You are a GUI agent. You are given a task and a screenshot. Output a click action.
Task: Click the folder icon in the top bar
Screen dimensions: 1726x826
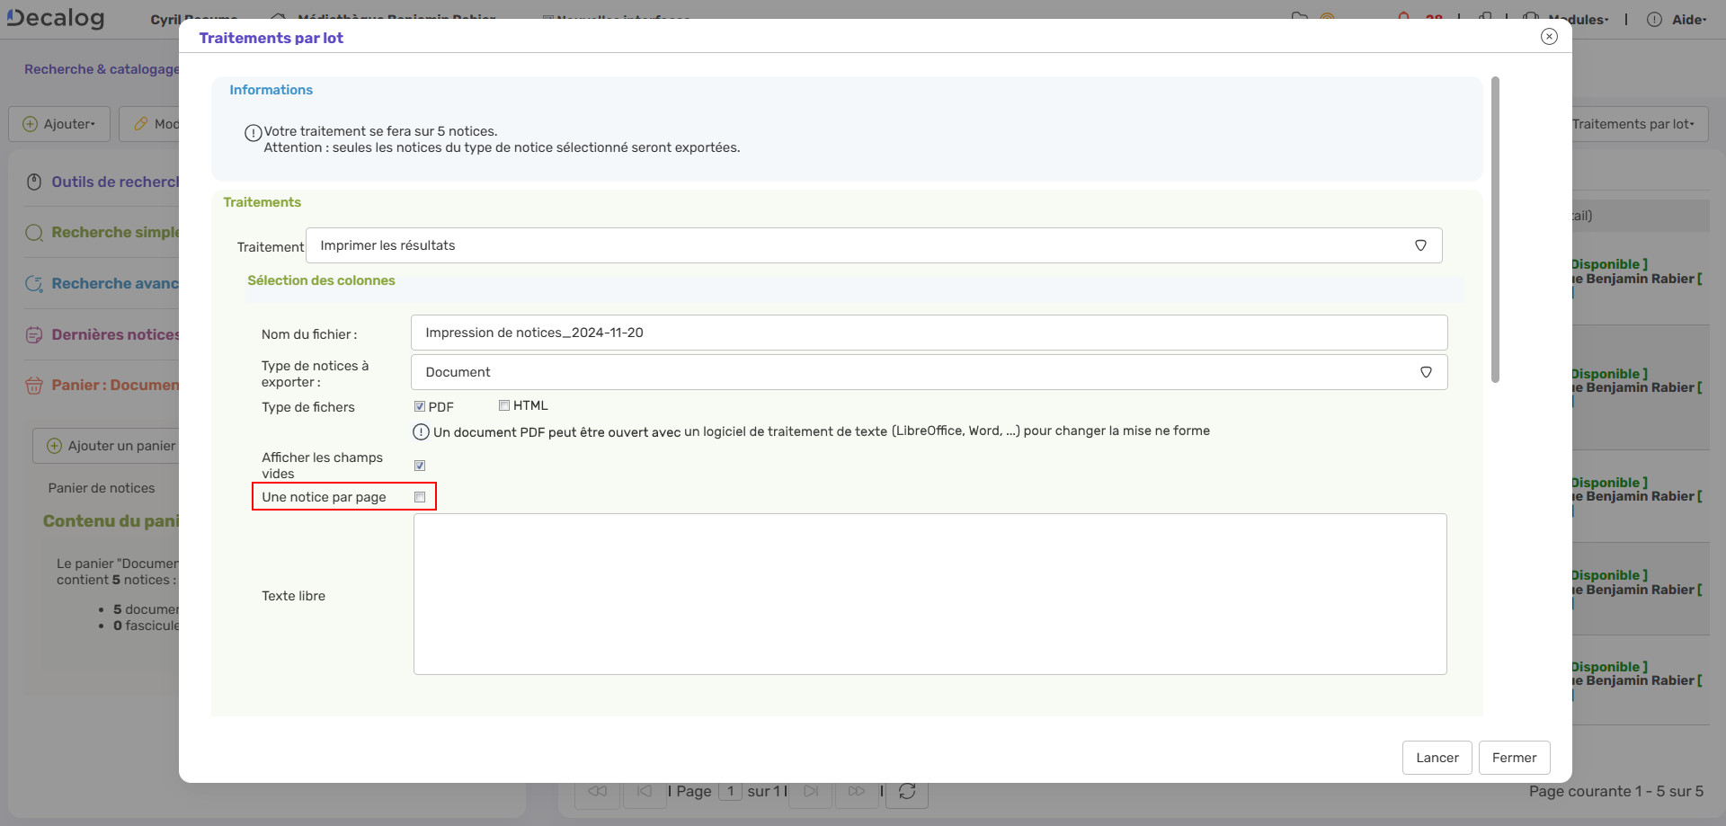pos(1301,16)
